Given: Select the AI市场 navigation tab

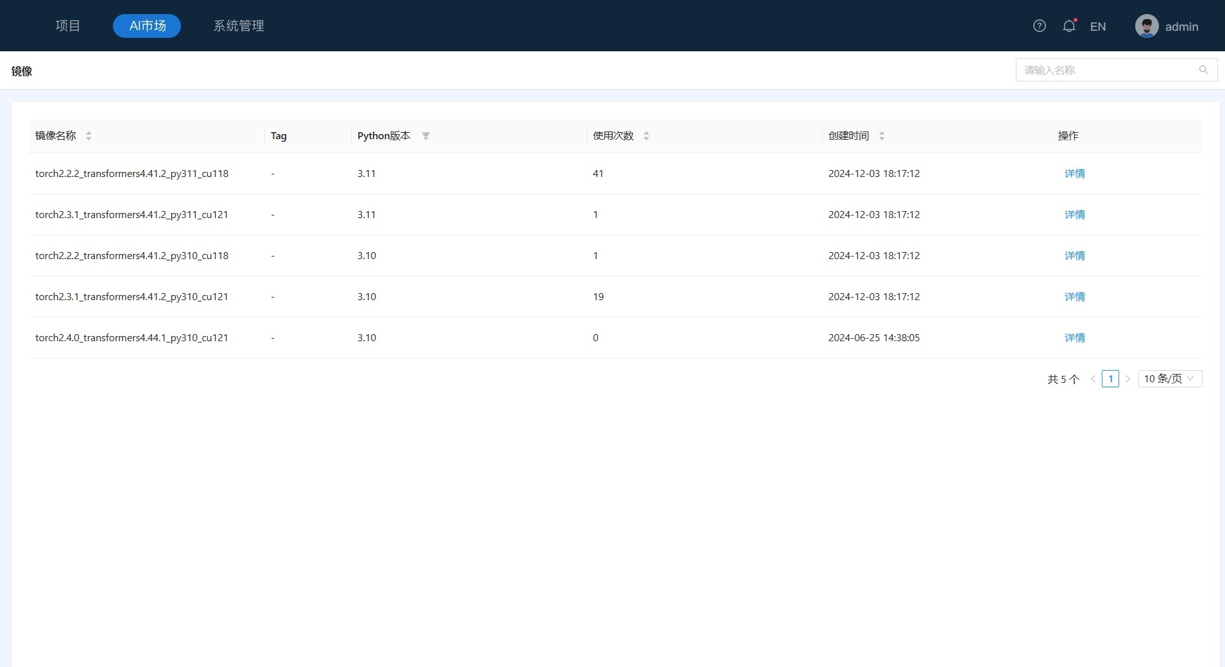Looking at the screenshot, I should 147,26.
